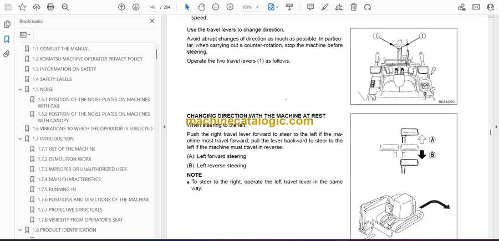Open the page thumbnails panel
The image size is (499, 241).
pos(7,24)
